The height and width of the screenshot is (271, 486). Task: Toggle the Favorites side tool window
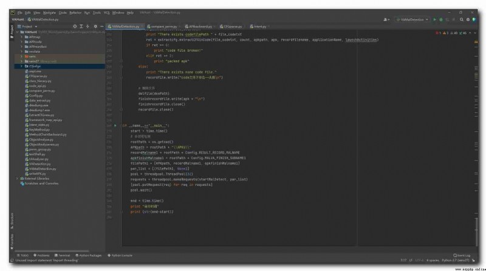[12, 242]
